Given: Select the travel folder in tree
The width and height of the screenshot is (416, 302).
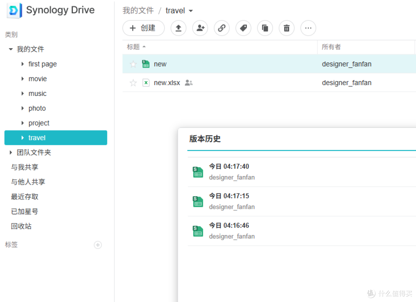Looking at the screenshot, I should click(56, 138).
